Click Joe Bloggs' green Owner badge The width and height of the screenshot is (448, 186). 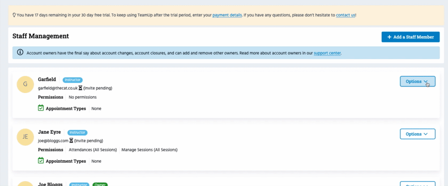pyautogui.click(x=99, y=184)
